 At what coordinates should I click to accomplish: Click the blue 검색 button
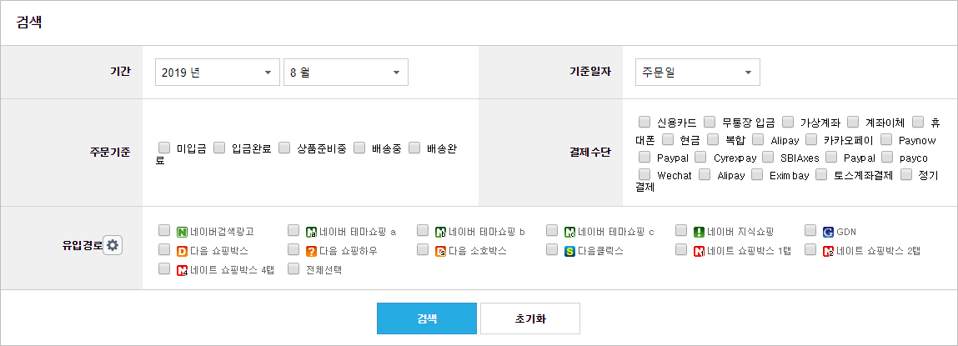coord(426,318)
